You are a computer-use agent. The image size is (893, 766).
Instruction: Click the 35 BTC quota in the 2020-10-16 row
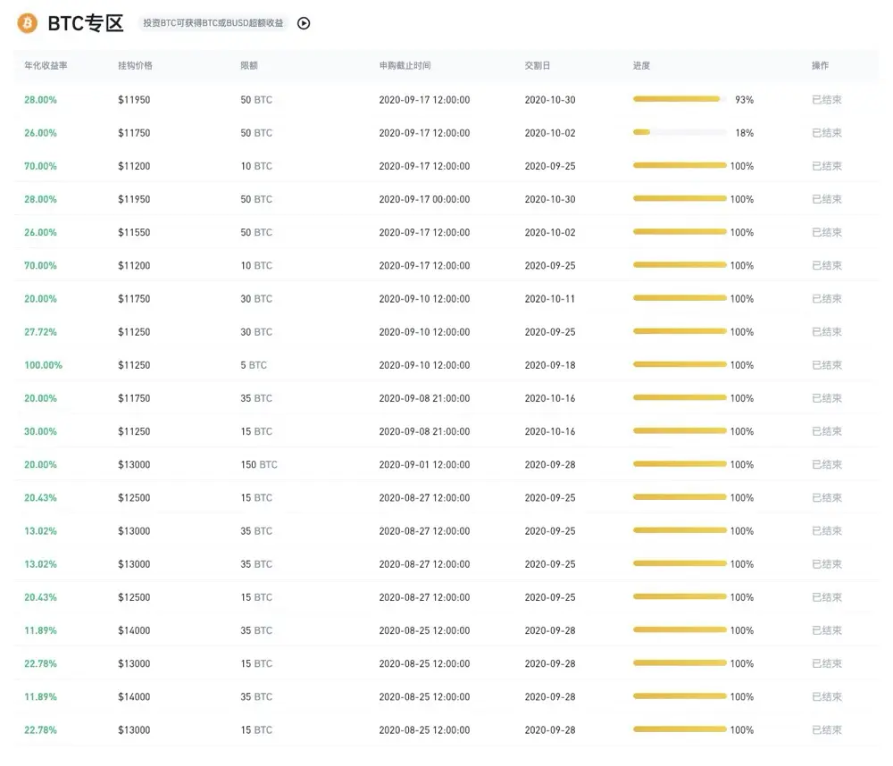256,398
